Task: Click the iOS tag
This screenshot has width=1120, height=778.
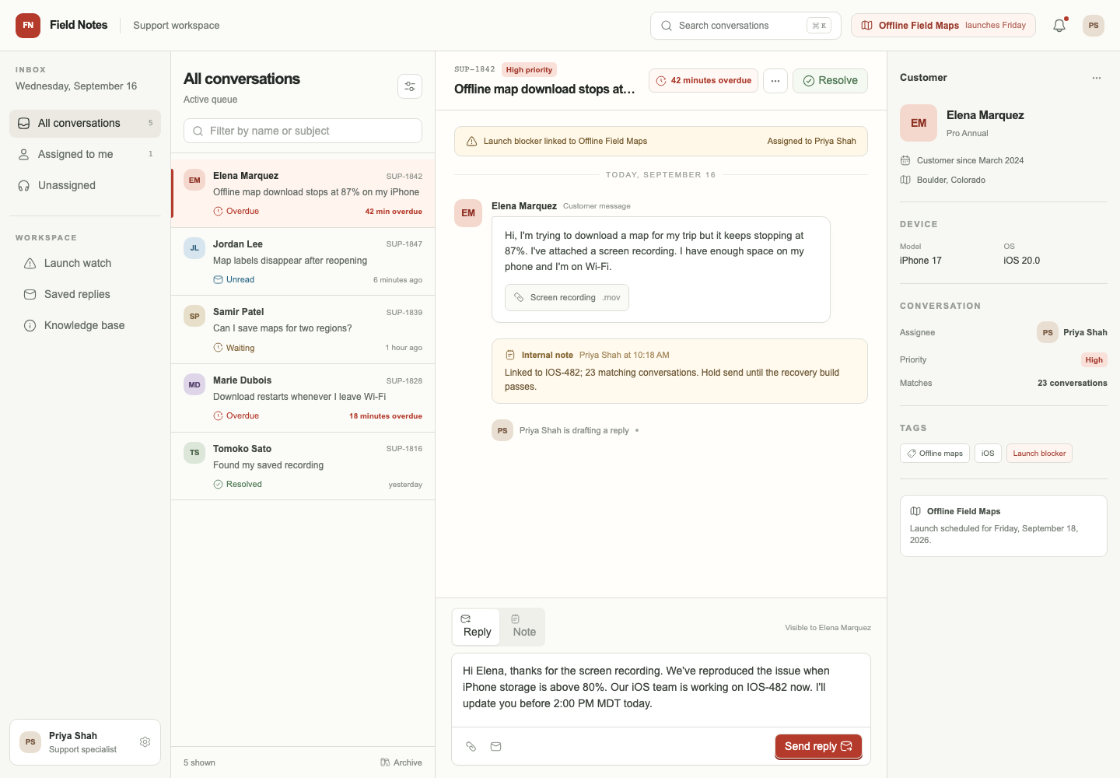Action: pos(988,454)
